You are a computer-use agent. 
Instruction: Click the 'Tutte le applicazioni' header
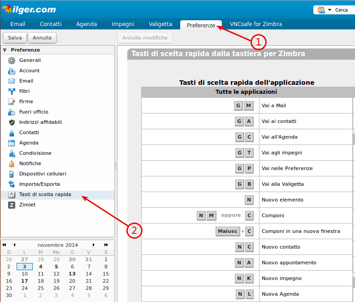246,92
